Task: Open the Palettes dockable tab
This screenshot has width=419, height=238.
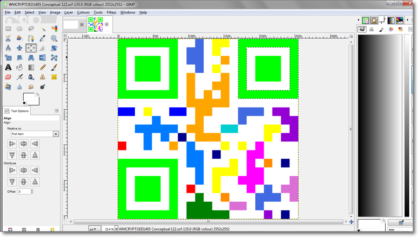Action: (400, 20)
